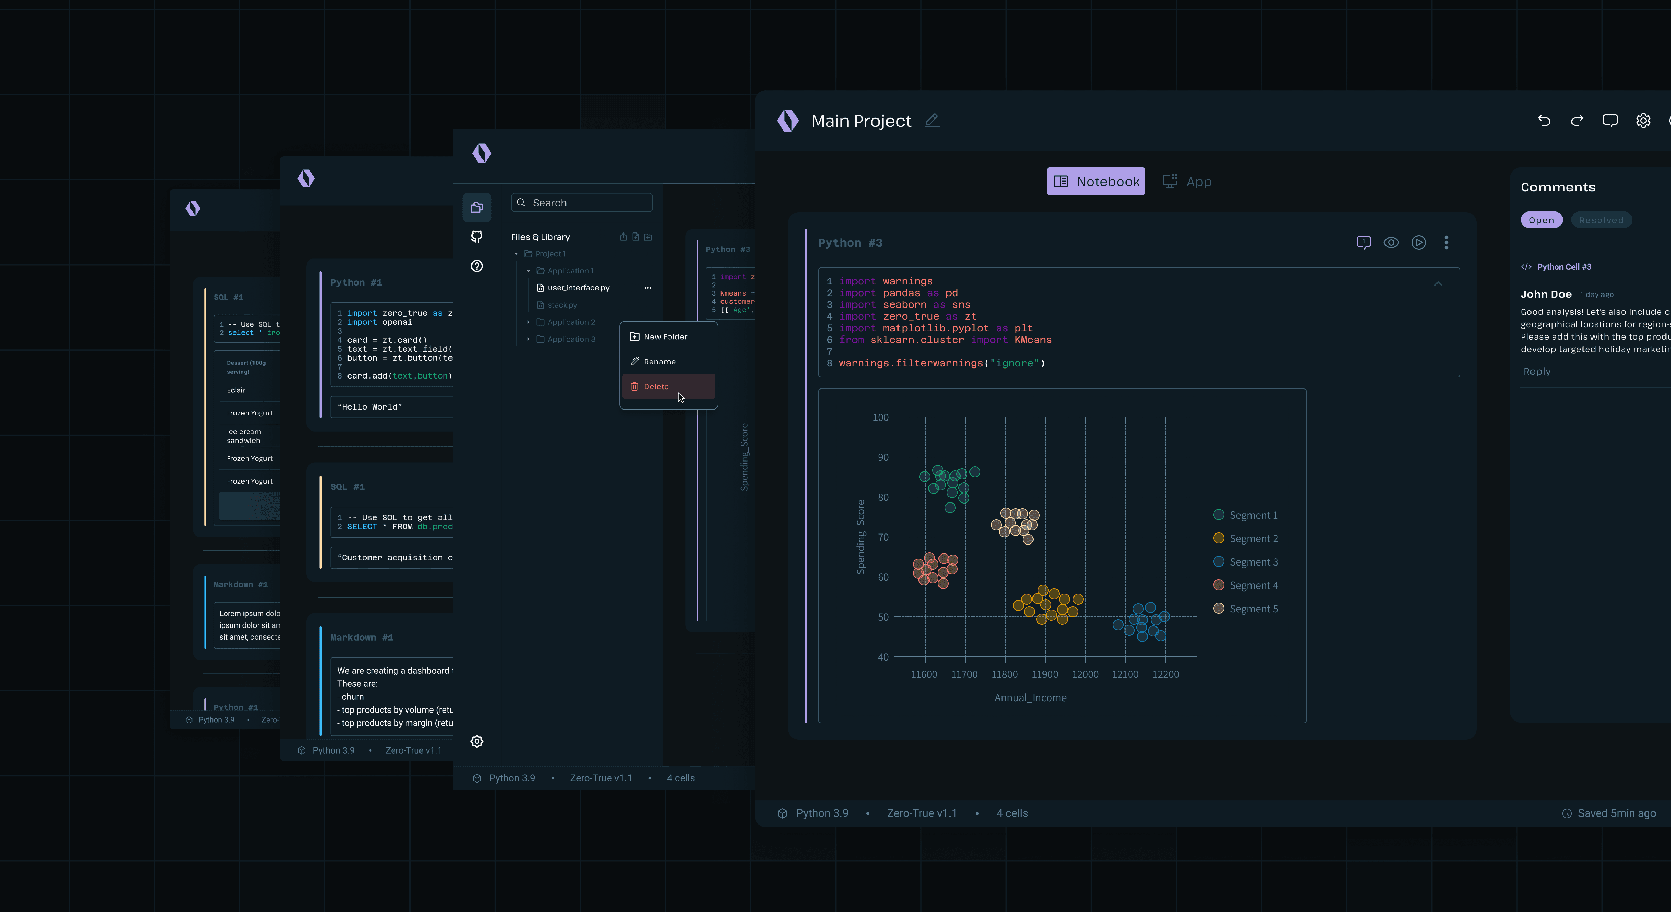This screenshot has width=1671, height=912.
Task: Toggle Segment 5 legend entry
Action: point(1245,609)
